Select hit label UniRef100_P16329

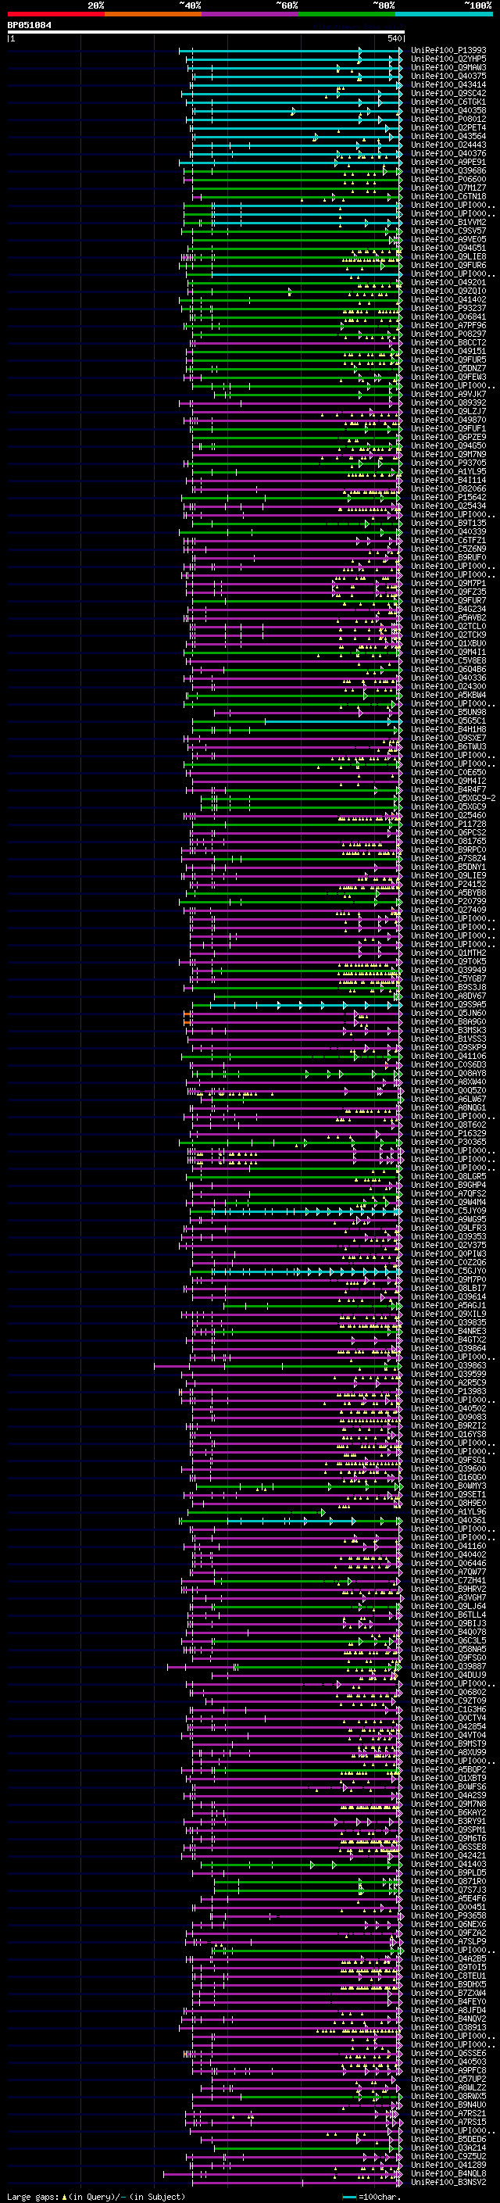(x=448, y=1134)
